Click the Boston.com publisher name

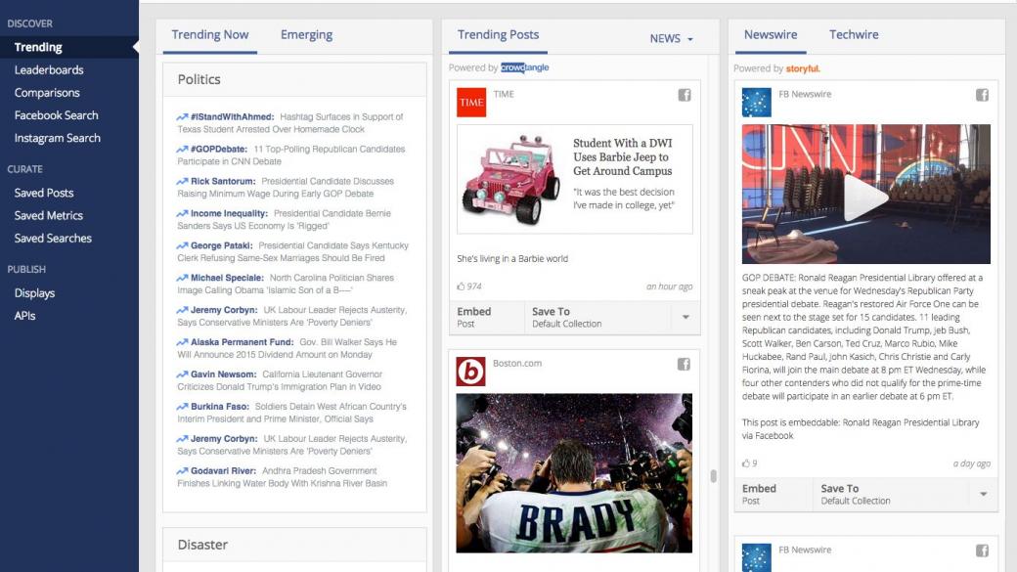[x=517, y=363]
